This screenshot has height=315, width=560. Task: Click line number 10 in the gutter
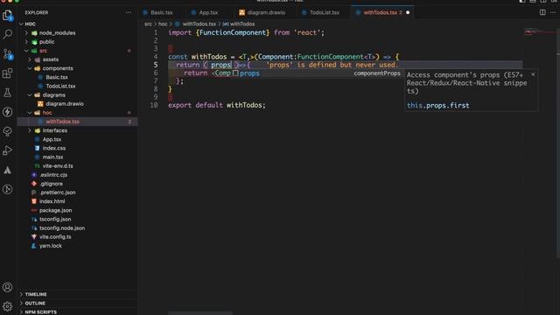coord(154,105)
